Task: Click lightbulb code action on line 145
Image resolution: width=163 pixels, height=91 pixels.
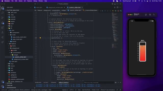Action: click(x=40, y=38)
